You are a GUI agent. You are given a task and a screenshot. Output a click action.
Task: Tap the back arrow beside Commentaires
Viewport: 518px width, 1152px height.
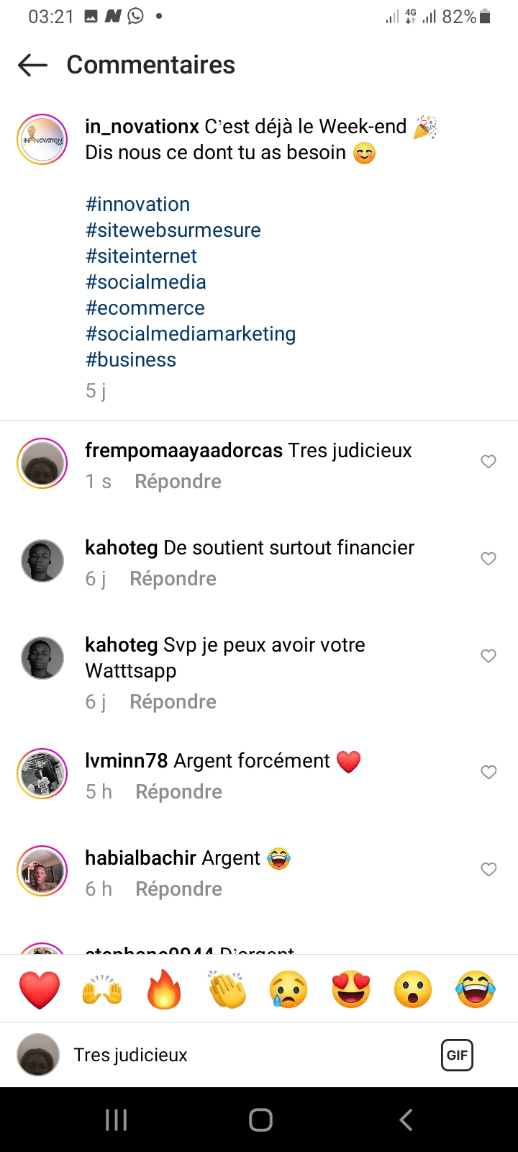click(x=32, y=66)
